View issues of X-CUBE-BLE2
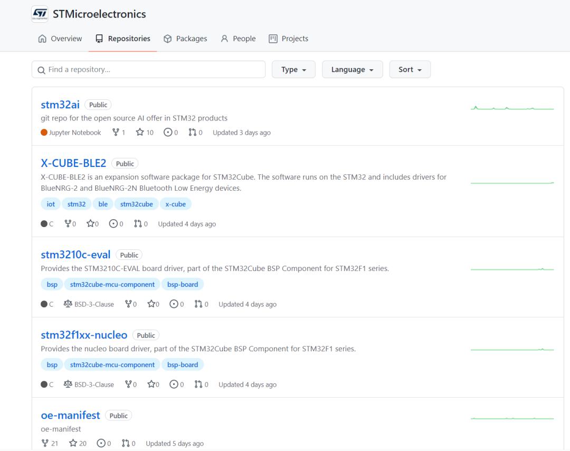The image size is (570, 451). (x=116, y=224)
